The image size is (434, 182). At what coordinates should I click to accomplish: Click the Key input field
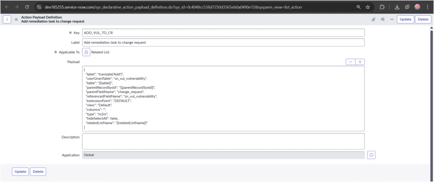pos(223,33)
